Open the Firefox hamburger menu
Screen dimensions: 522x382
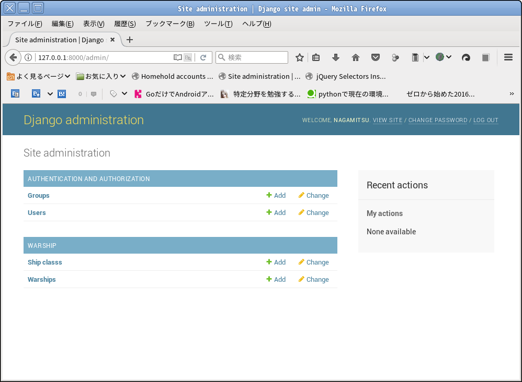coord(508,57)
